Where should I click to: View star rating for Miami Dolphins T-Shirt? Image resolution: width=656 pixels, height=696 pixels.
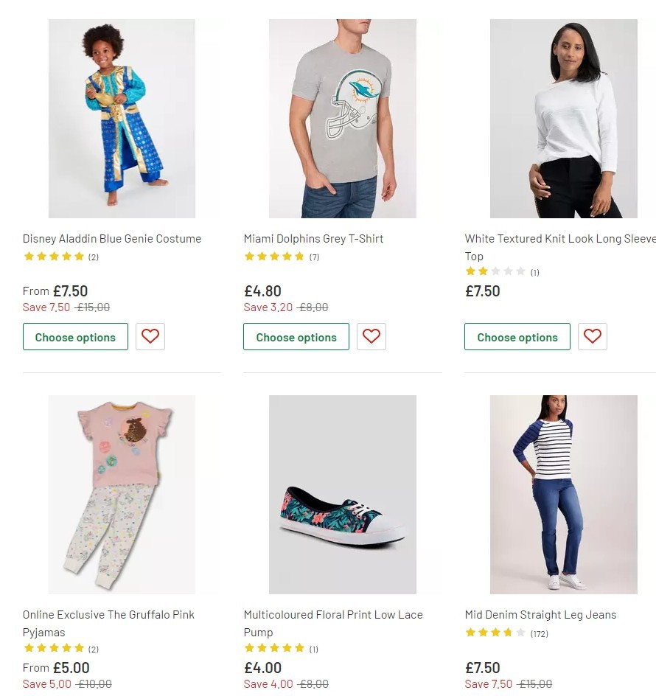pos(282,257)
